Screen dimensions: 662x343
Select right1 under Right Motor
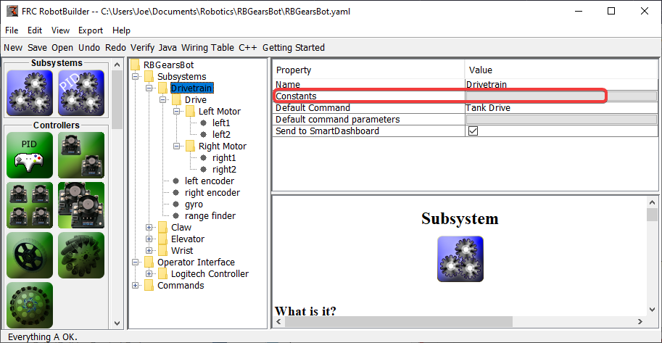pos(224,158)
